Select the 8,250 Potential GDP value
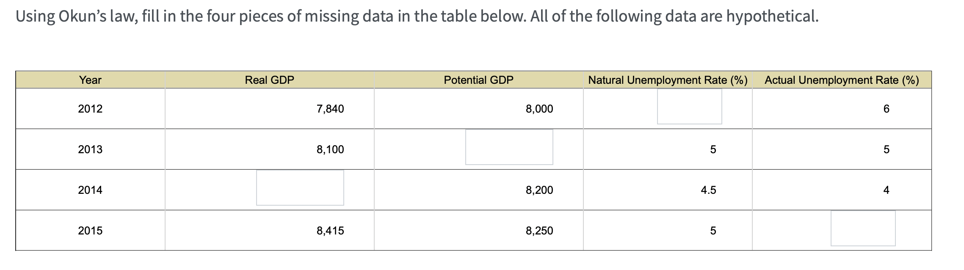 (539, 231)
